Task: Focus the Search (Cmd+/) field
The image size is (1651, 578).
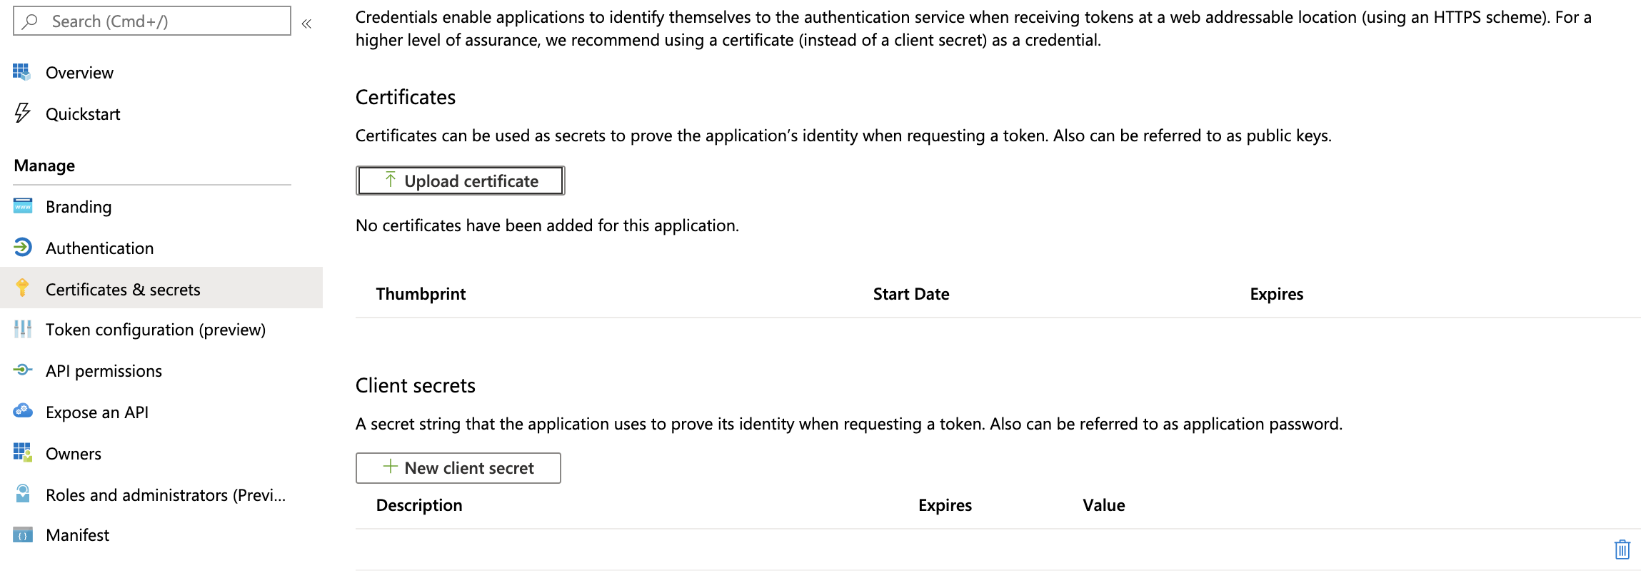Action: pyautogui.click(x=161, y=21)
